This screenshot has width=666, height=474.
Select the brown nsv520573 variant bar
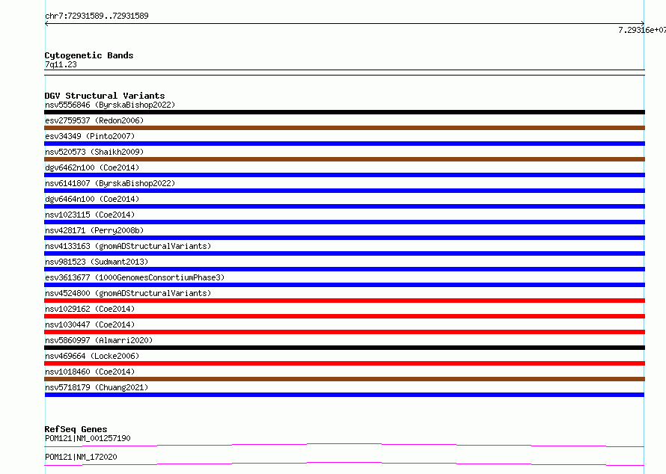pyautogui.click(x=344, y=159)
